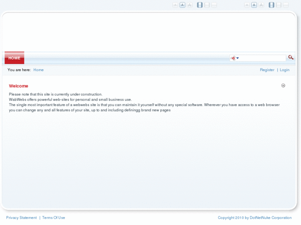Click the Welcome module heading
Image resolution: width=301 pixels, height=225 pixels.
(19, 86)
